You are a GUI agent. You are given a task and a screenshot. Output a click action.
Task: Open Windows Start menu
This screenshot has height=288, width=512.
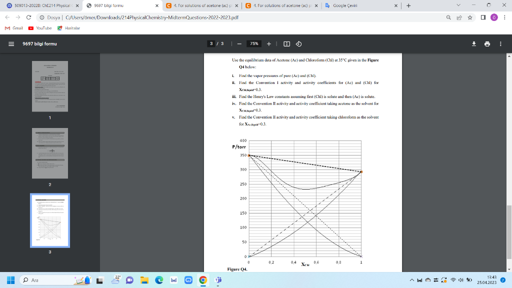click(11, 280)
